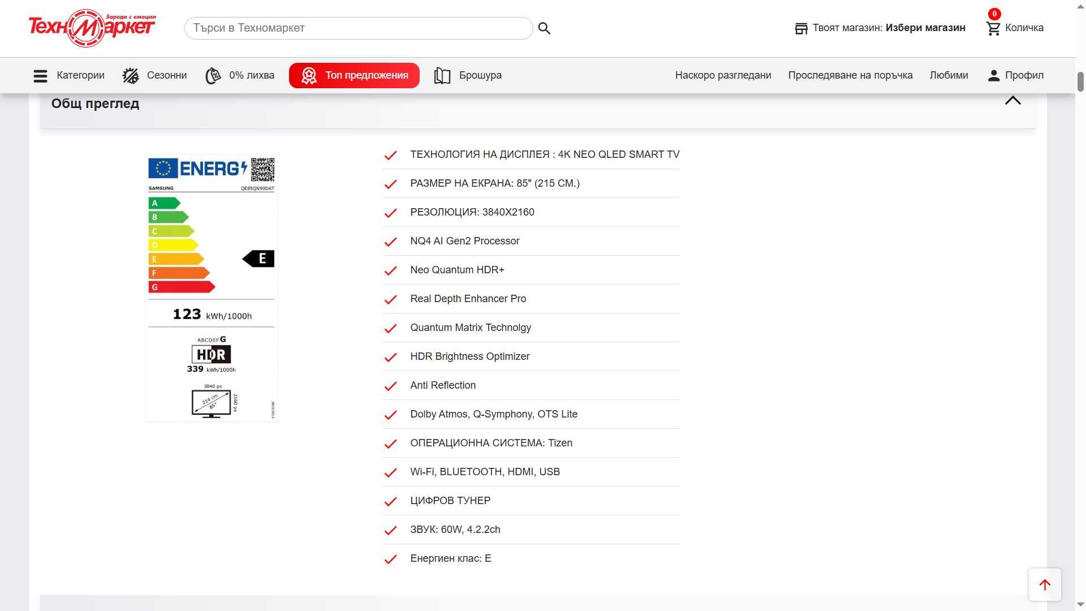Image resolution: width=1086 pixels, height=611 pixels.
Task: Open Профил account link
Action: coord(1024,75)
